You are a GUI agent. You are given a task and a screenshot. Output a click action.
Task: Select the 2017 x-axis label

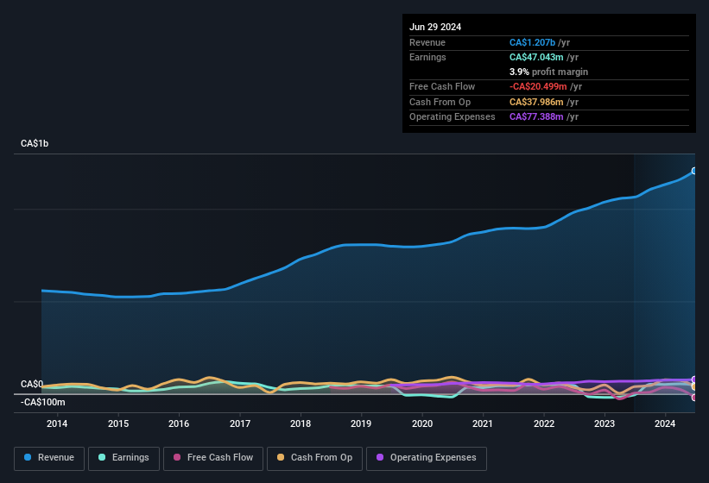click(240, 423)
